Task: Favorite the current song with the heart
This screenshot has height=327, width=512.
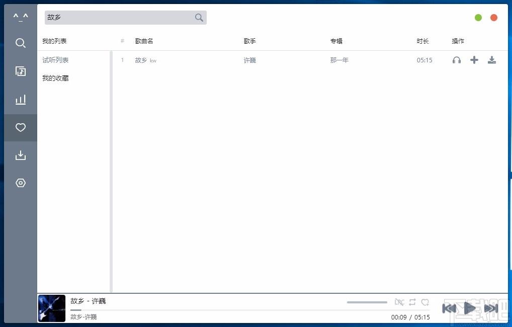Action: (425, 302)
